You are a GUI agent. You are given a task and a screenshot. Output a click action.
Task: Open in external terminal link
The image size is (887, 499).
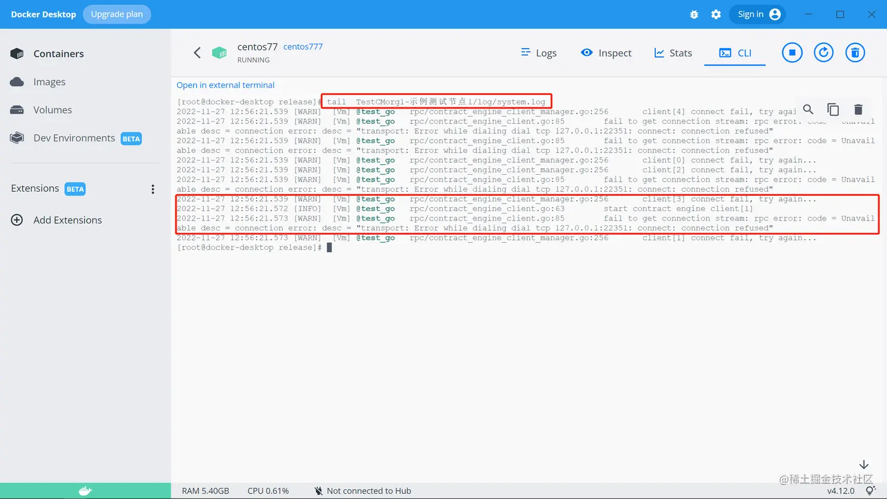pyautogui.click(x=225, y=85)
